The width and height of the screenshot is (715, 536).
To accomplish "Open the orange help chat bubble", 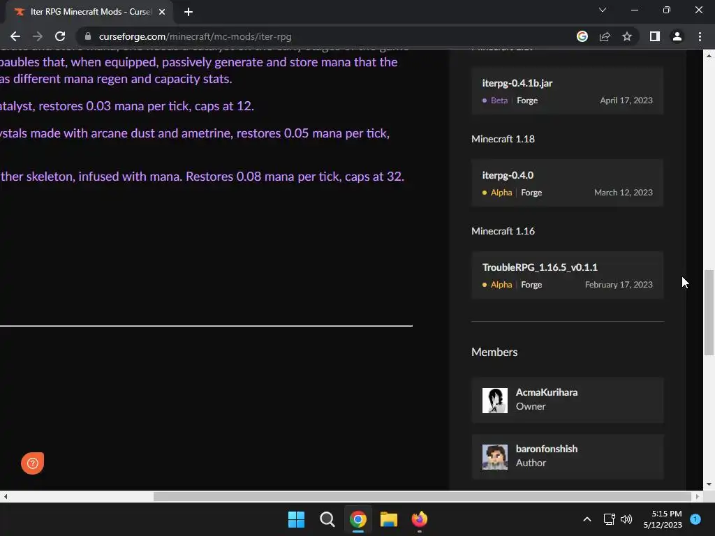I will [32, 463].
